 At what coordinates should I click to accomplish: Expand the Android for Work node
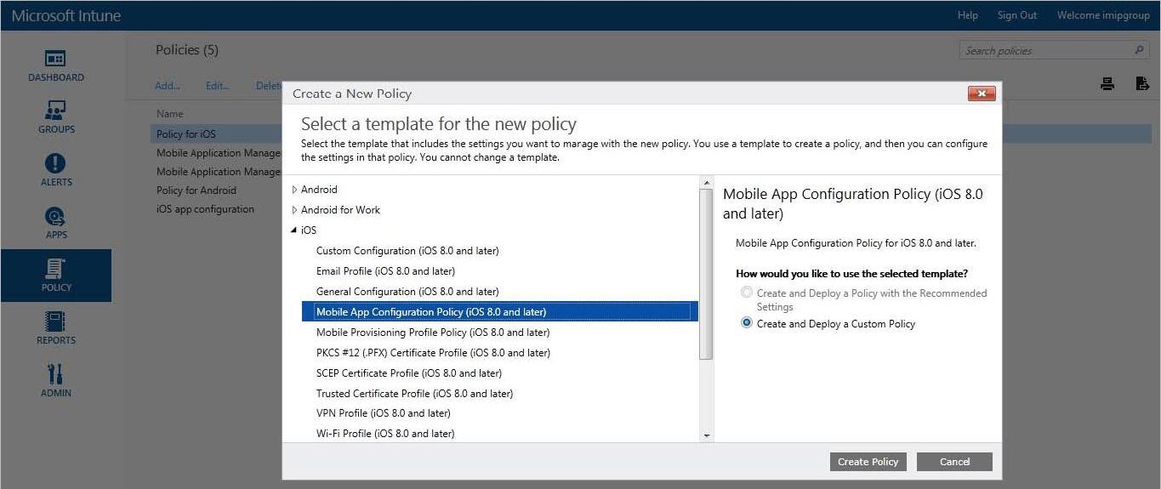294,210
